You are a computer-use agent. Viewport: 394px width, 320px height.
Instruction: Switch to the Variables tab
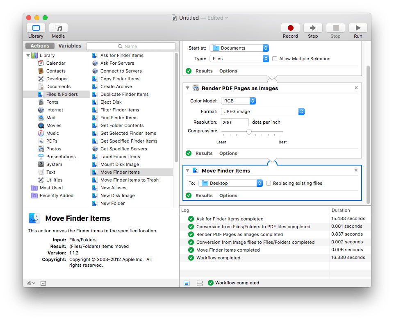tap(70, 46)
